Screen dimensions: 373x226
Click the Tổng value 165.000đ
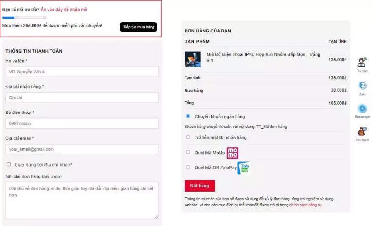[x=338, y=103]
